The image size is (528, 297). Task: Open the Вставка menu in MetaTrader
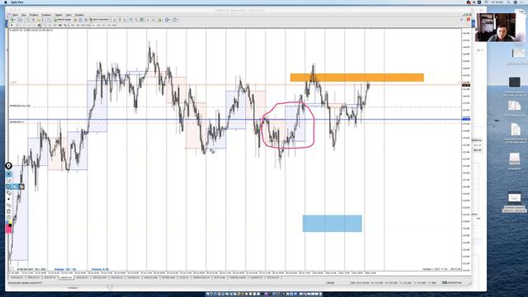(34, 15)
